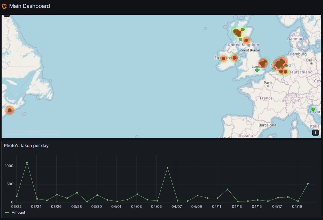Click the Grafana logo icon
The width and height of the screenshot is (323, 220).
pyautogui.click(x=4, y=6)
